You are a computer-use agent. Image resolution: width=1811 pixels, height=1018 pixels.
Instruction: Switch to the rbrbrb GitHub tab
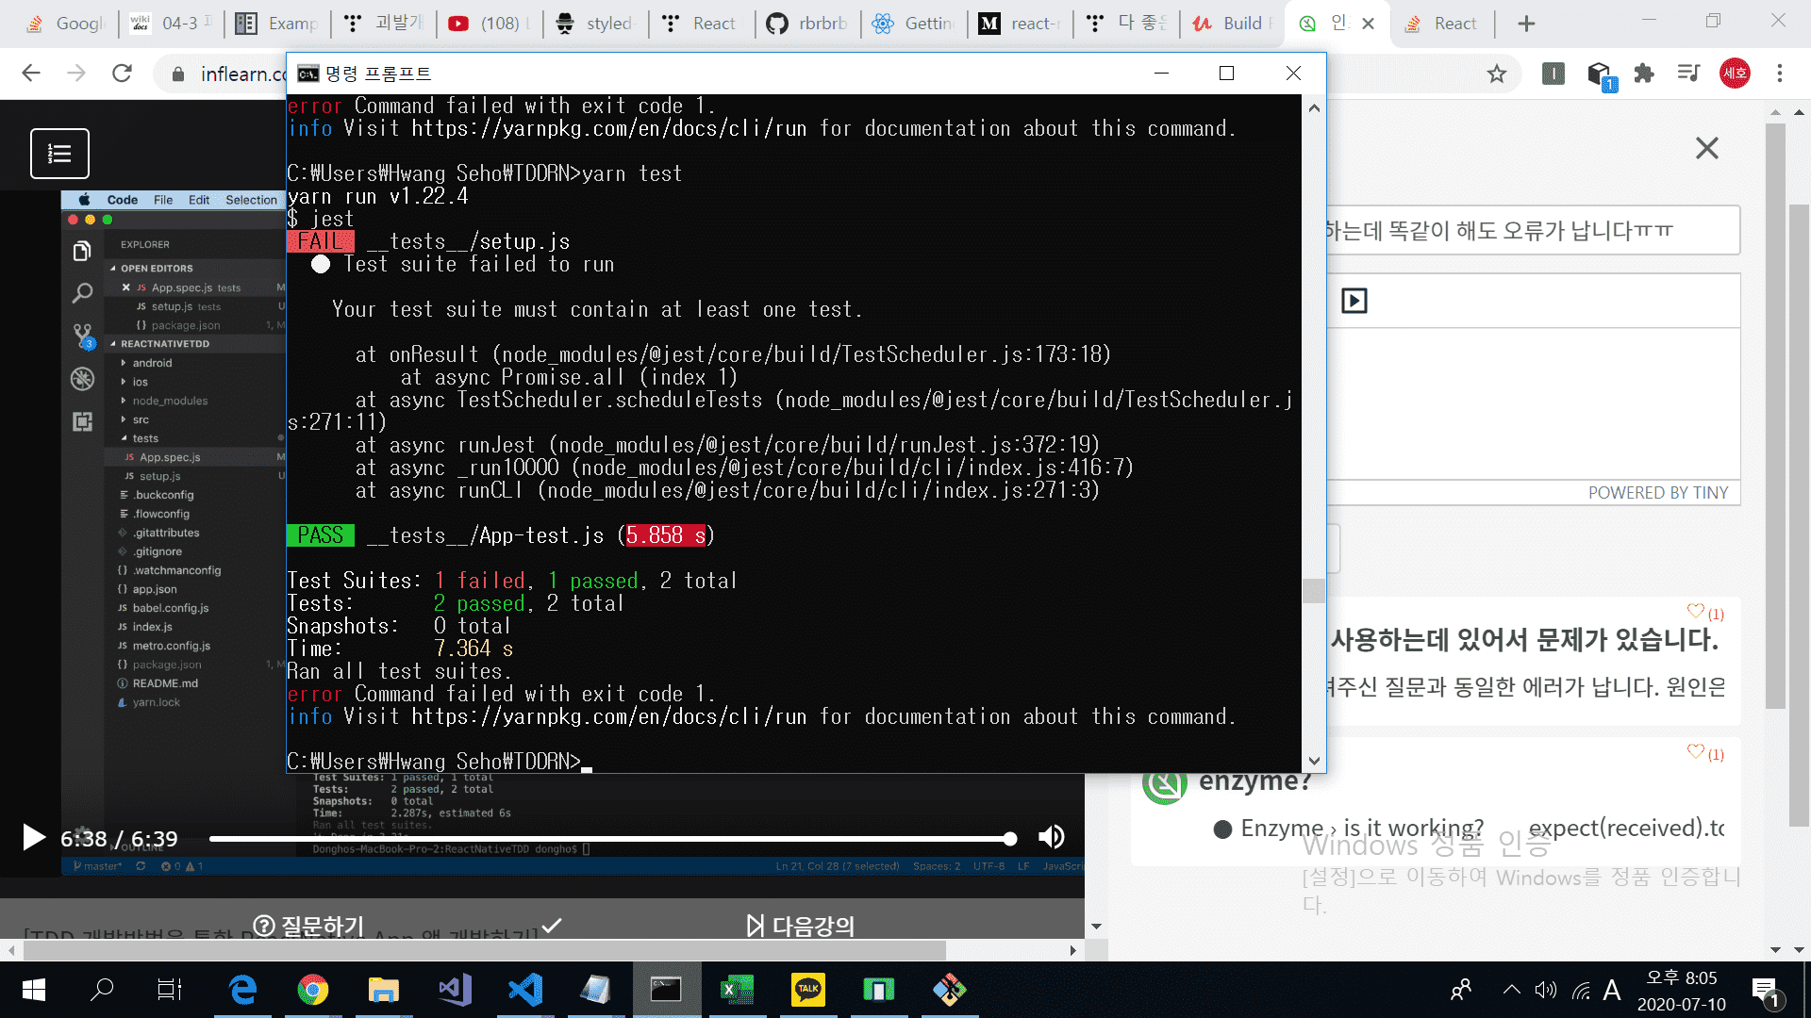809,25
